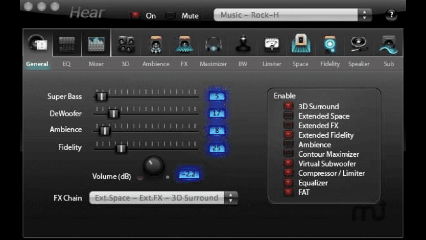Click the Ambience value field showing 8
The image size is (426, 240).
point(216,130)
